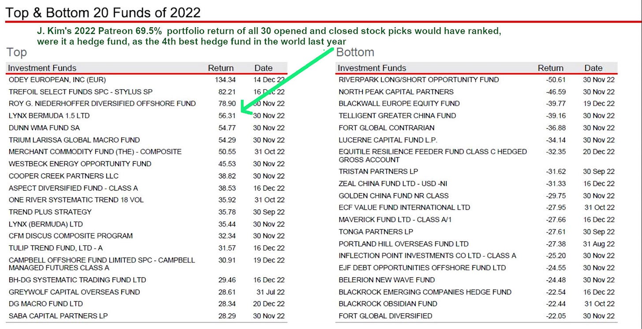Image resolution: width=642 pixels, height=329 pixels.
Task: Click 'SABA CAPITAL PARTNERS LP'
Action: pyautogui.click(x=58, y=316)
